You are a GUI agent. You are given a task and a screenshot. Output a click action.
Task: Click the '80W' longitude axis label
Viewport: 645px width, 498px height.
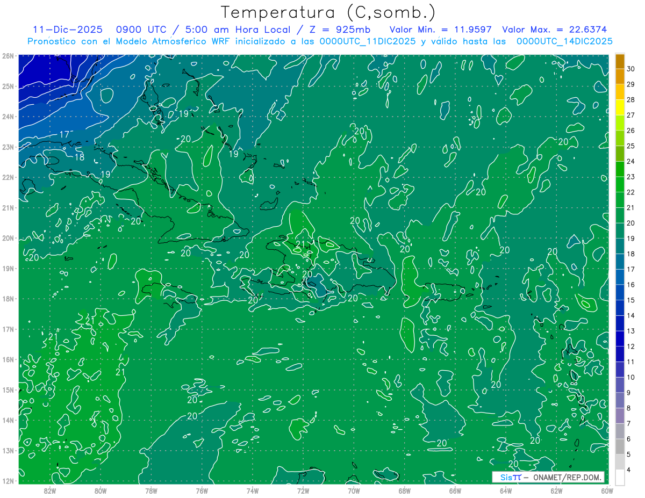click(x=100, y=490)
